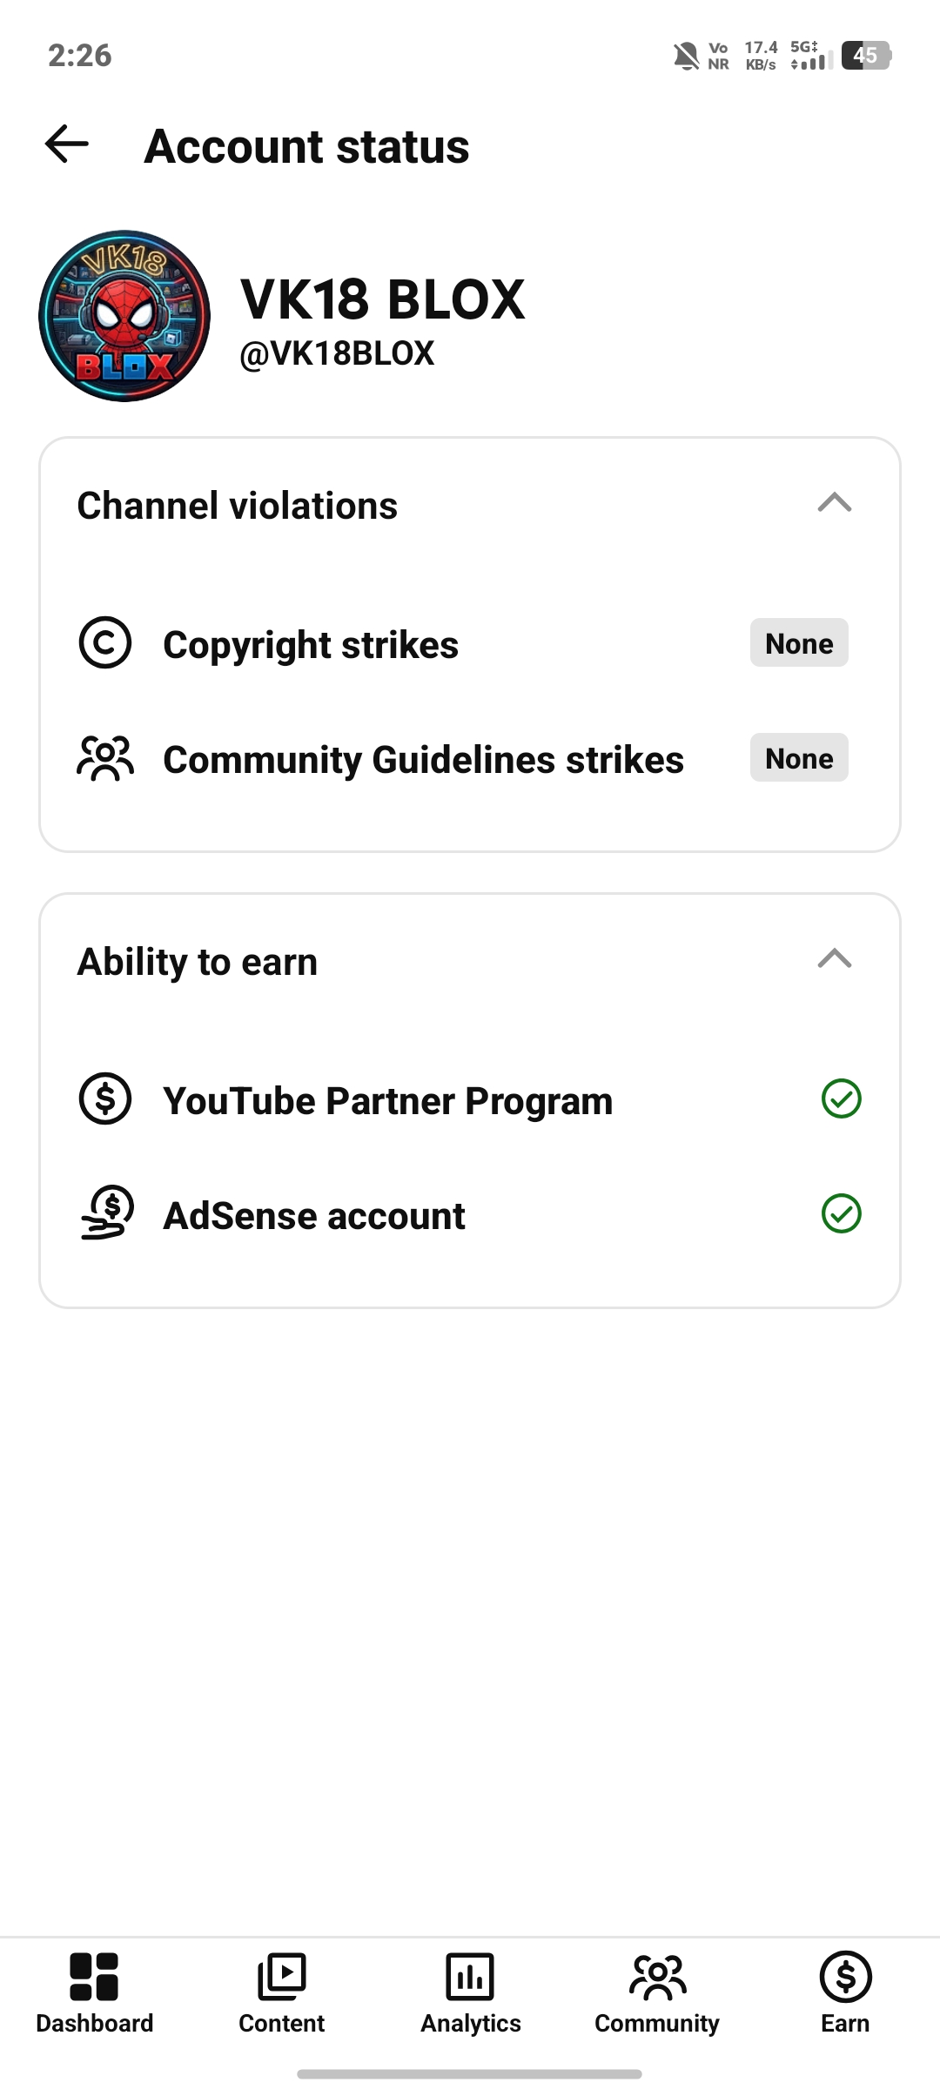Switch to the Content tab
940x2096 pixels.
[282, 1993]
